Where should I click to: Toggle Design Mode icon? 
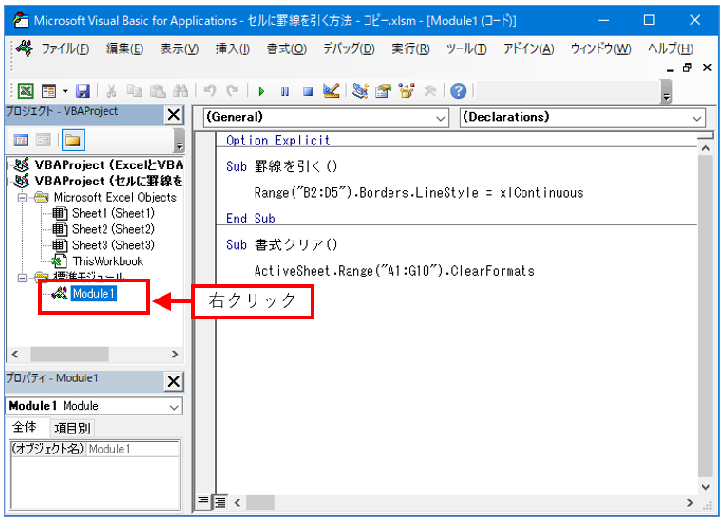332,90
